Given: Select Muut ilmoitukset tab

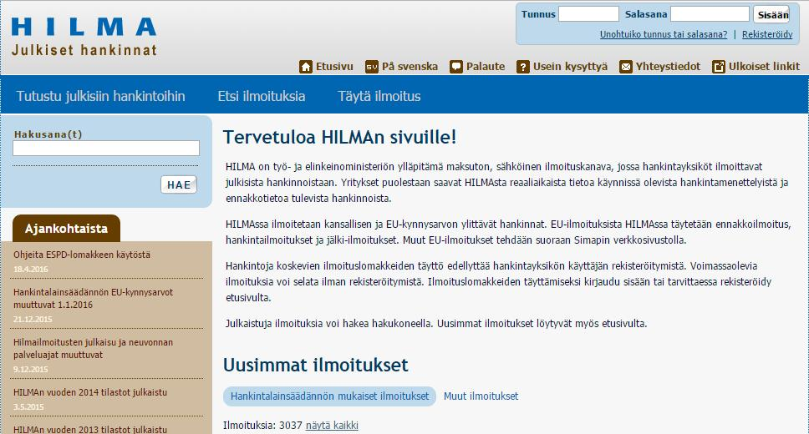Looking at the screenshot, I should tap(481, 396).
